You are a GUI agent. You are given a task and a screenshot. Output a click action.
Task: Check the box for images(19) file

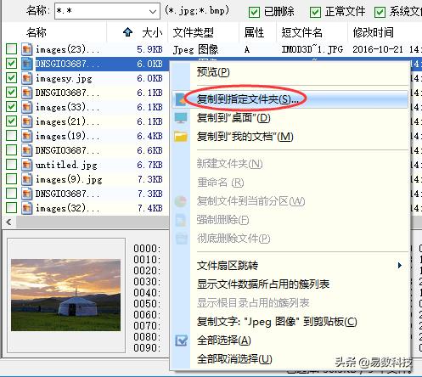(x=11, y=136)
